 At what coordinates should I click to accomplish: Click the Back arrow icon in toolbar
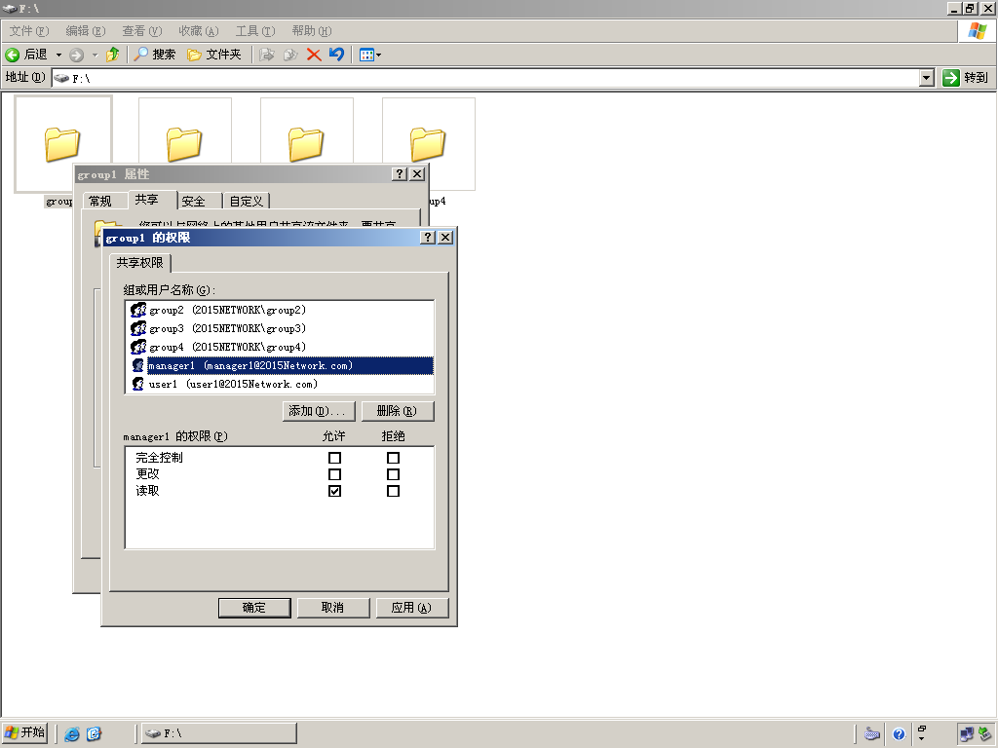(x=12, y=55)
